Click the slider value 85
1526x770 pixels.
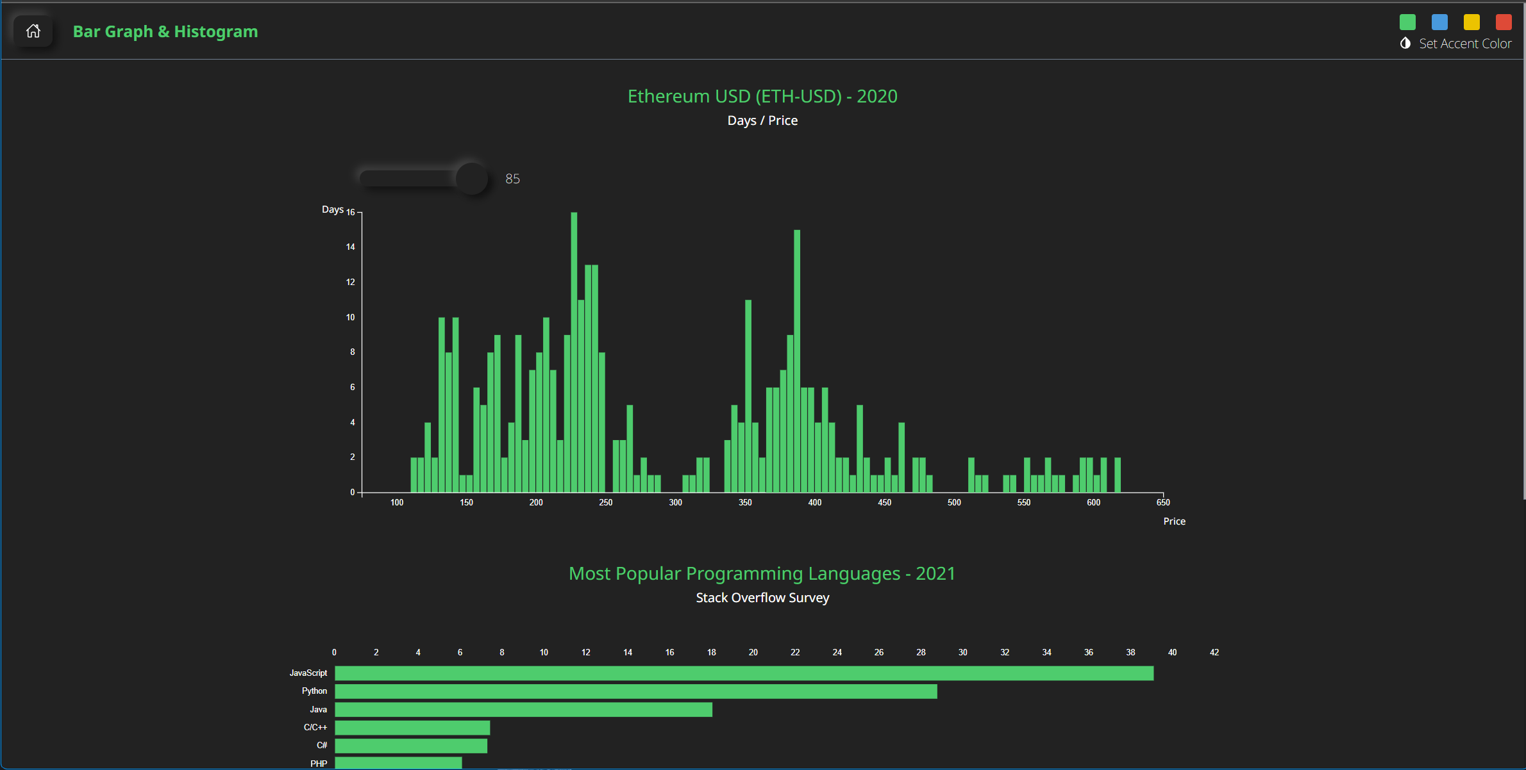tap(512, 179)
